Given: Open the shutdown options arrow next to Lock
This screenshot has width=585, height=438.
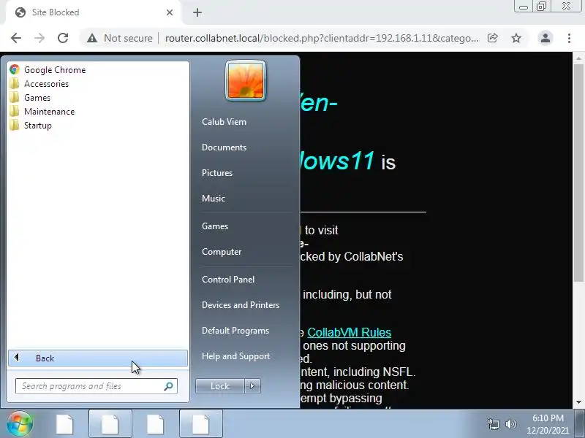Looking at the screenshot, I should pyautogui.click(x=252, y=386).
